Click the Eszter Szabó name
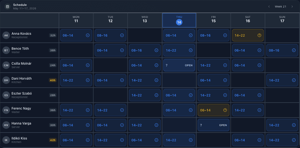Screen dimensions: 300x148 (22, 94)
